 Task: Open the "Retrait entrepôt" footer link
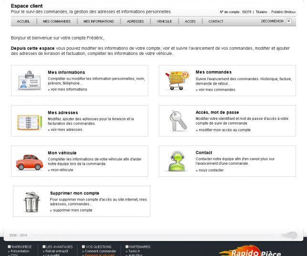click(57, 251)
